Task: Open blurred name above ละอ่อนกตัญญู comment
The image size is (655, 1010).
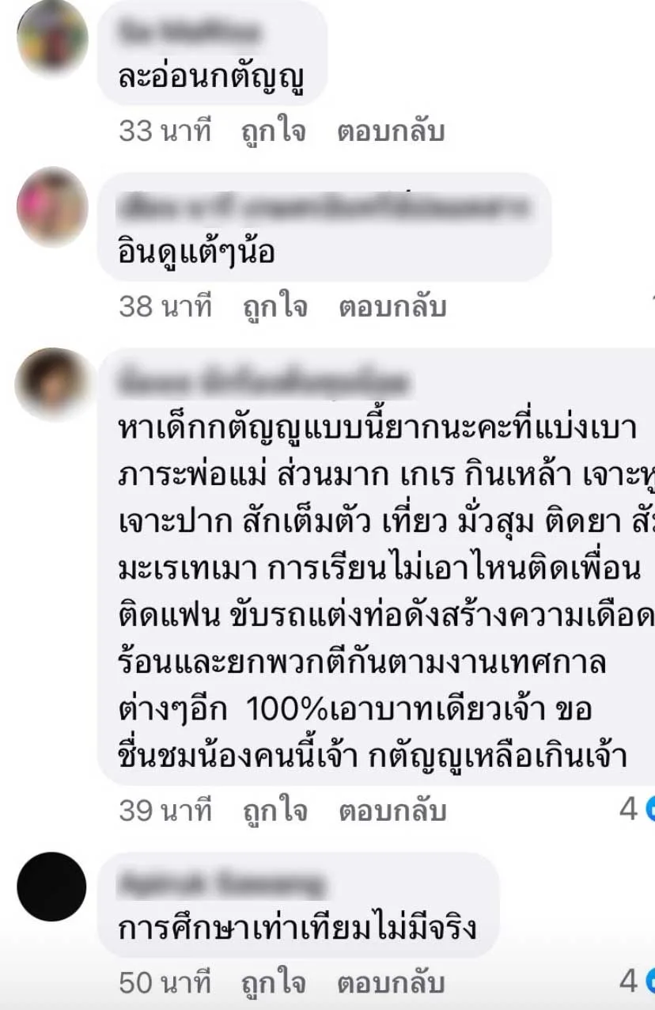Action: click(190, 32)
